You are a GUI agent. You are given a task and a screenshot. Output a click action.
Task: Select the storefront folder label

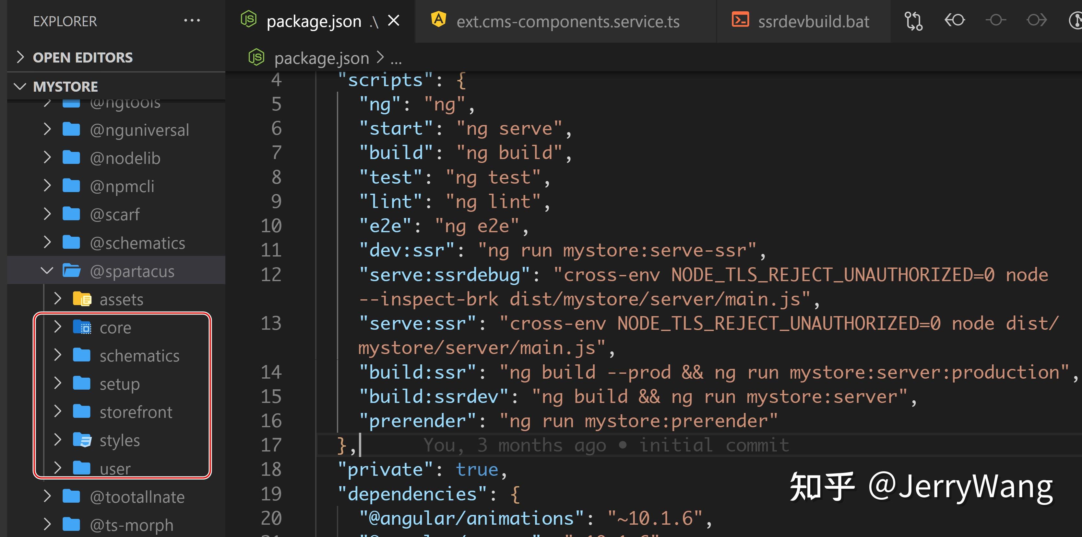136,412
